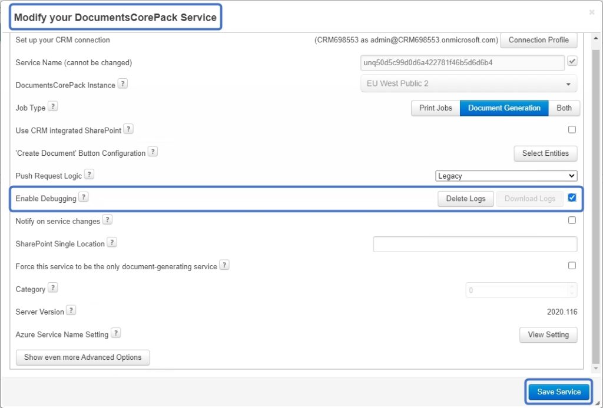This screenshot has height=408, width=603.
Task: Close the Modify Service dialog
Action: pos(591,12)
